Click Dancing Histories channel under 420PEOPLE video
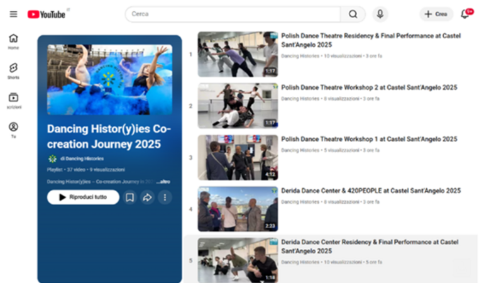The width and height of the screenshot is (484, 283). [x=300, y=202]
